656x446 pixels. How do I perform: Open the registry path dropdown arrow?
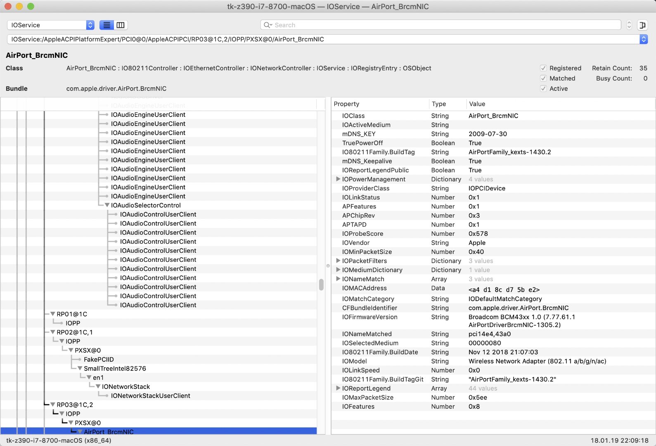643,39
